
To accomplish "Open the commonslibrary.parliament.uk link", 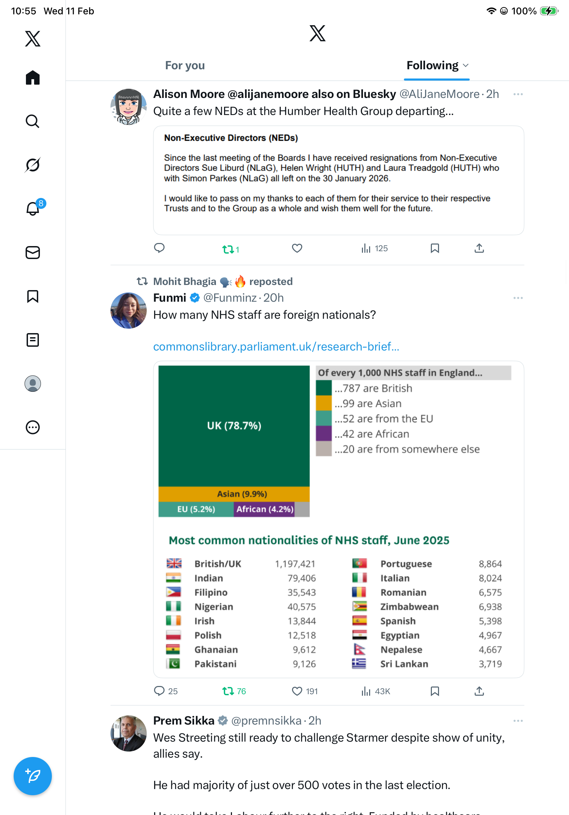I will tap(276, 346).
